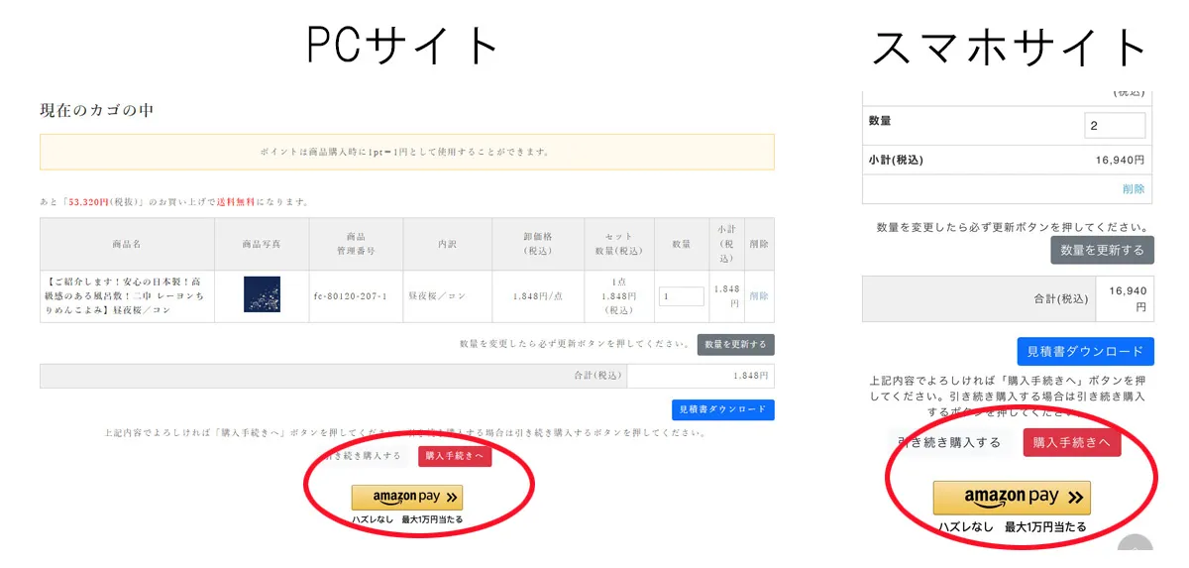Open the product thumbnail image in cart table
This screenshot has height=568, width=1189.
tap(262, 294)
